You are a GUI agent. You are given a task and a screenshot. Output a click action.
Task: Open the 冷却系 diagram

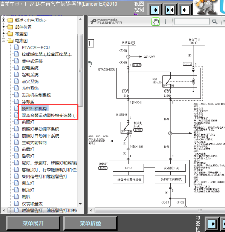pos(28,102)
